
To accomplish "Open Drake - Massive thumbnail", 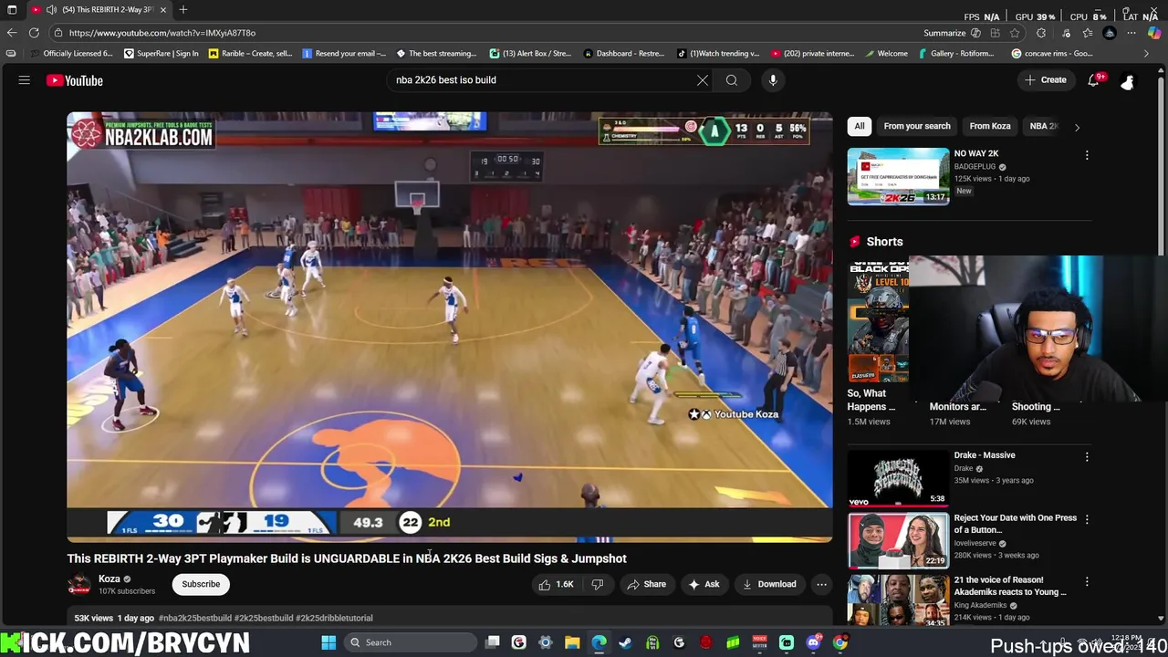I will (x=898, y=478).
